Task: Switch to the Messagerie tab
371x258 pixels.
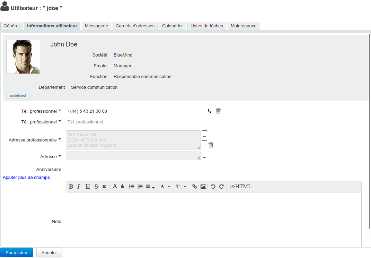Action: (96, 26)
